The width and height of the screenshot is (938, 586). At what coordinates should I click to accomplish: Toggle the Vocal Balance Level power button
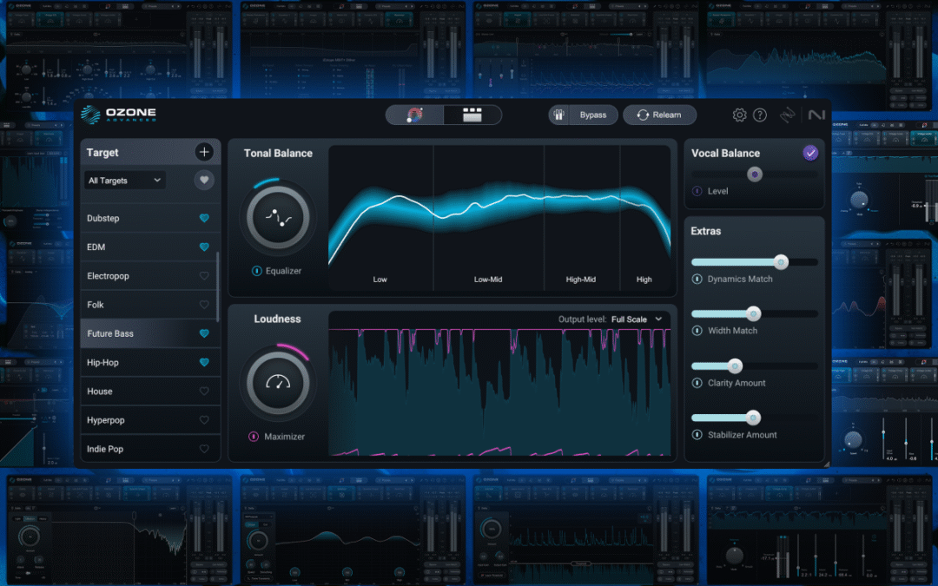pos(697,191)
